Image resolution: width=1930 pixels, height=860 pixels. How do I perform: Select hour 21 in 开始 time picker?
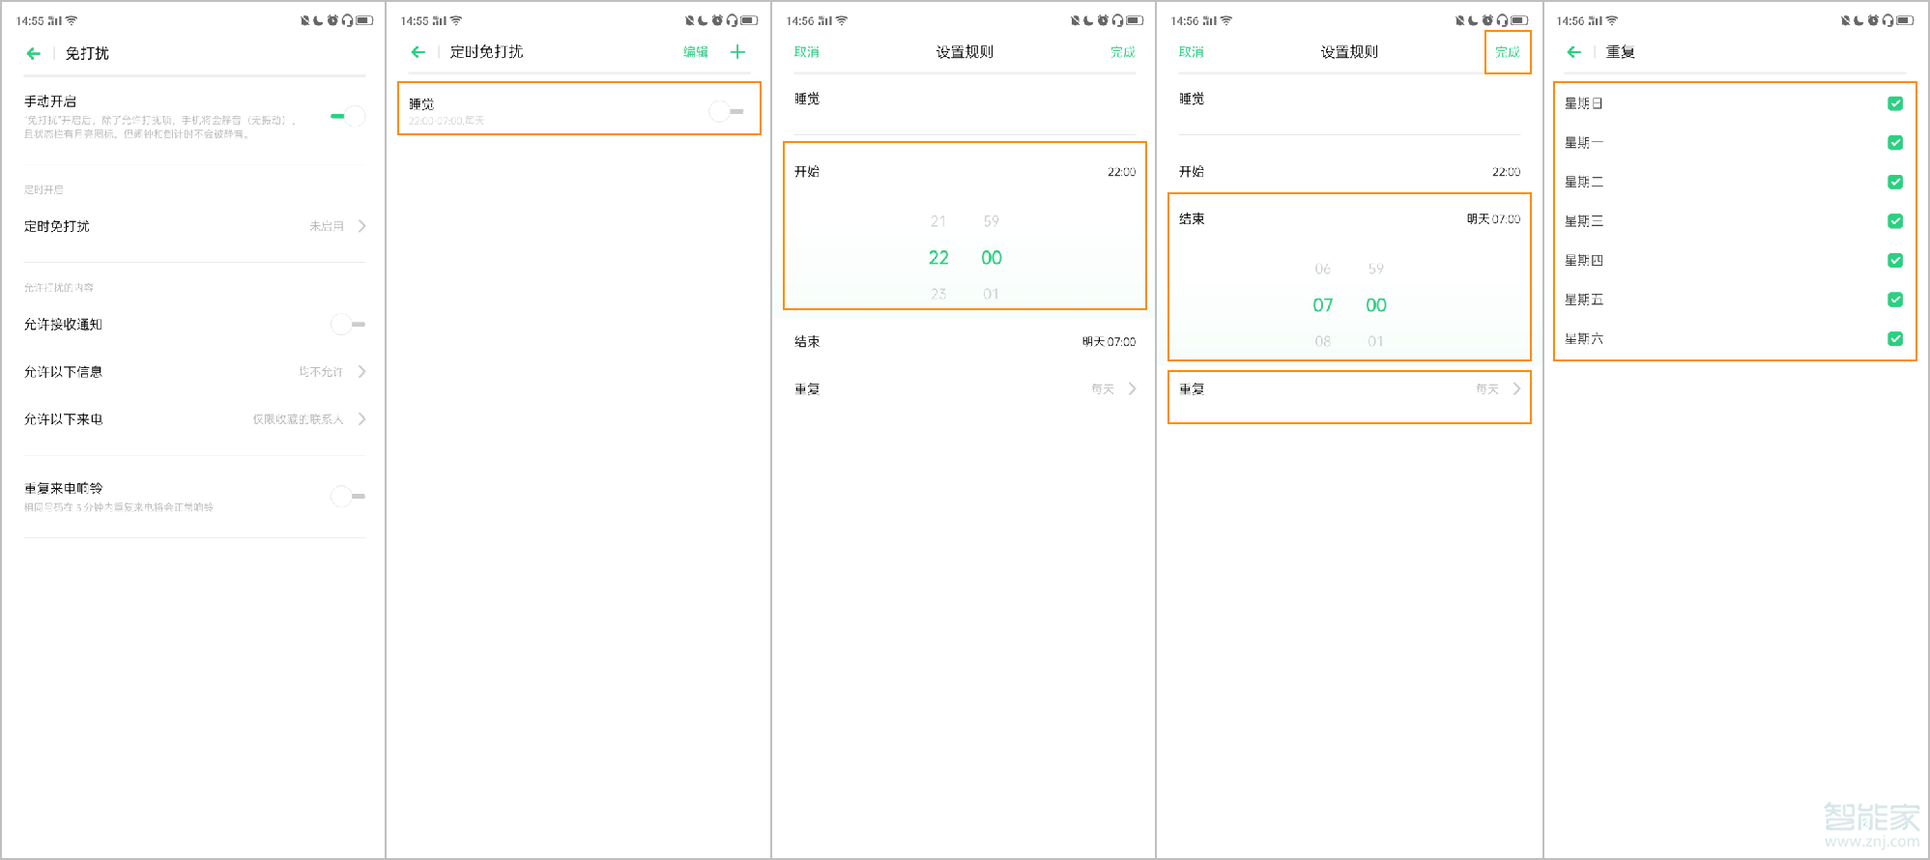[938, 221]
